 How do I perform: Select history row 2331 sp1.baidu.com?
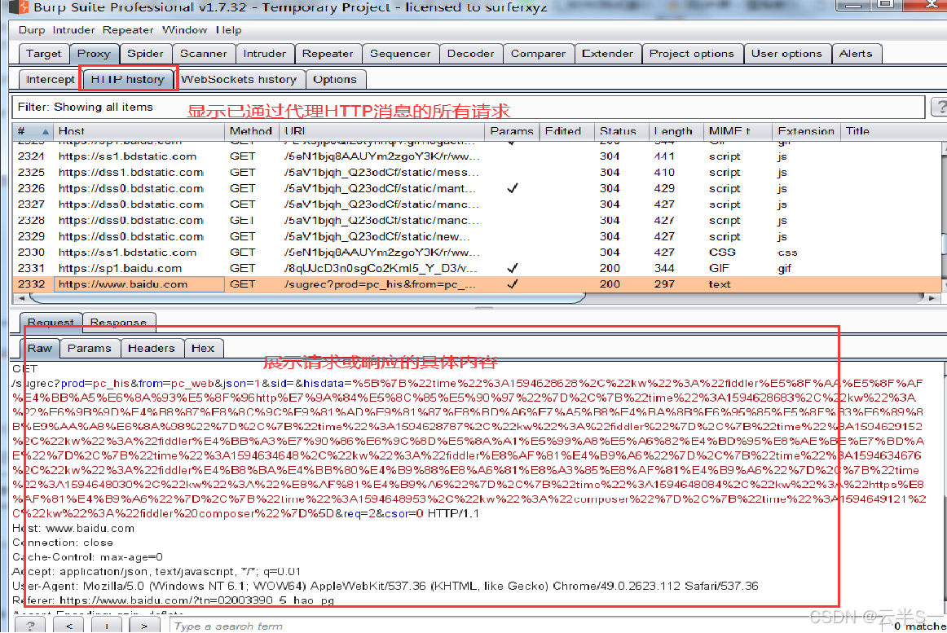pyautogui.click(x=477, y=268)
